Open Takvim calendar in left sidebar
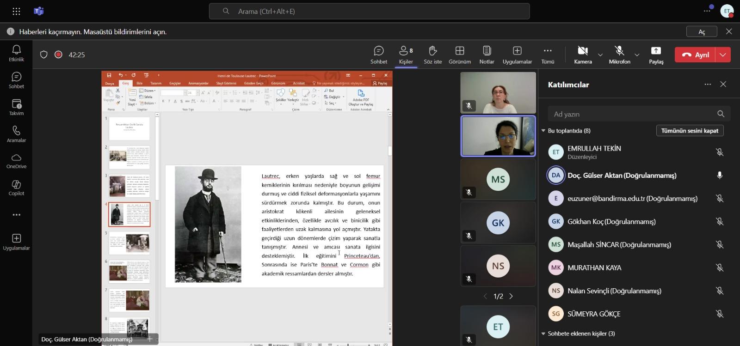This screenshot has height=346, width=740. pos(16,107)
